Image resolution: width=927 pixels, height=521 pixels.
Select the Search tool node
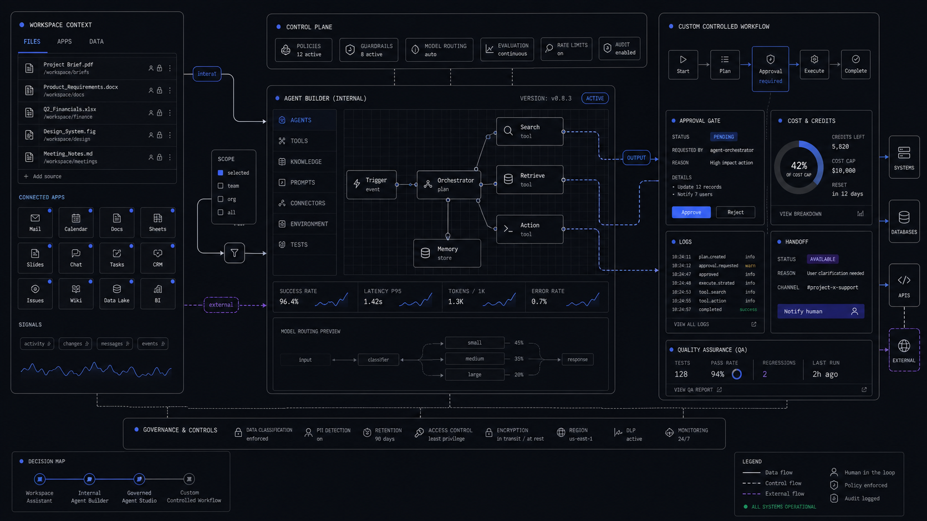coord(529,131)
